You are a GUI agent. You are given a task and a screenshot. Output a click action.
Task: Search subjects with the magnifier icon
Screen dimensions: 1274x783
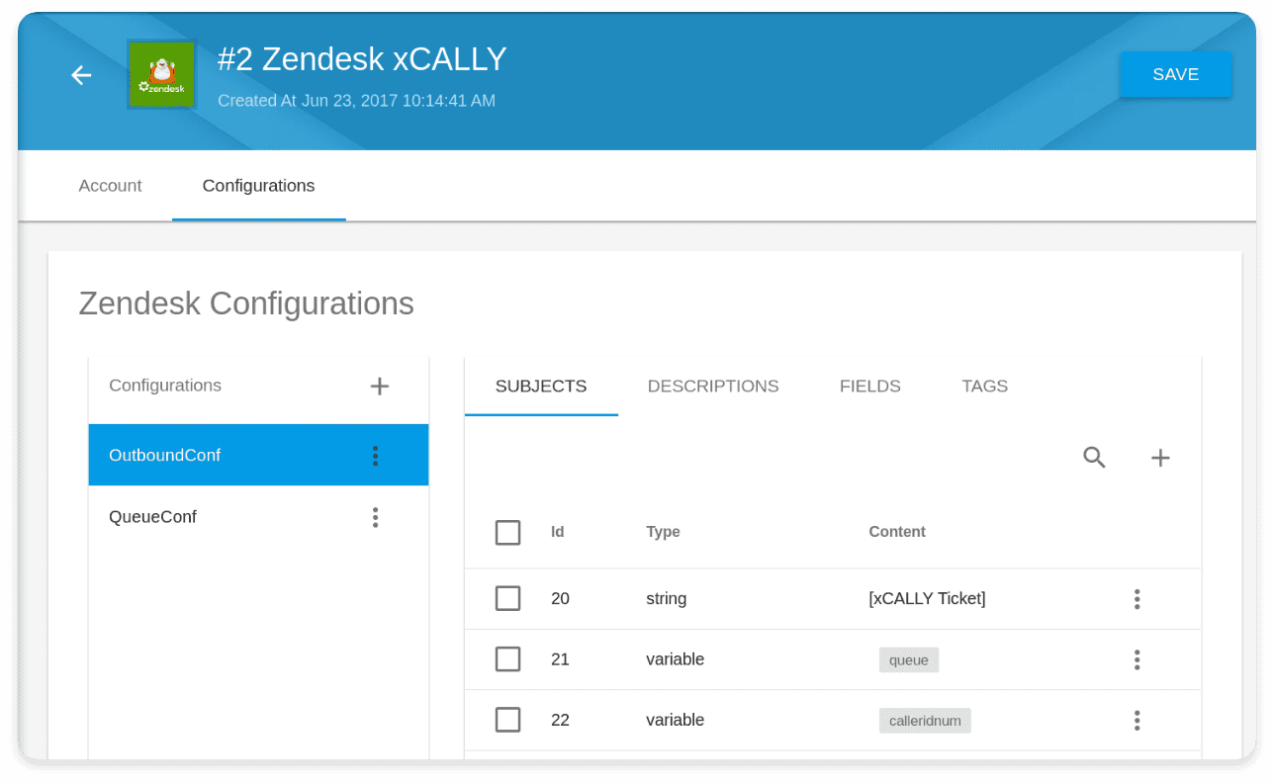click(1094, 458)
